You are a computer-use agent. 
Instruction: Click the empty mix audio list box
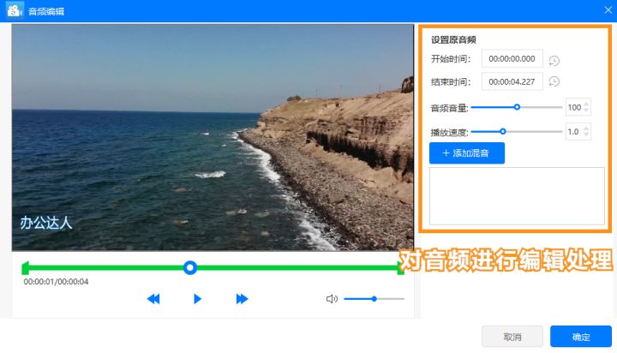coord(517,196)
